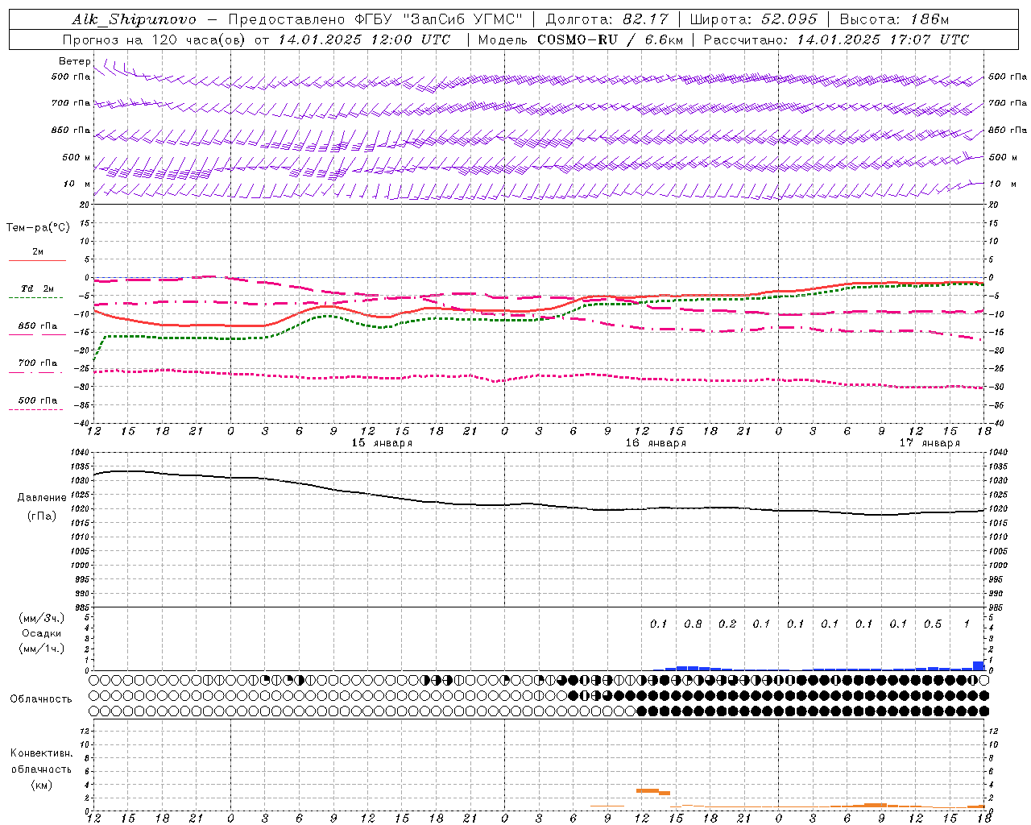Click the tallest orange convective cloud bar
The width and height of the screenshot is (1031, 825).
(x=648, y=790)
